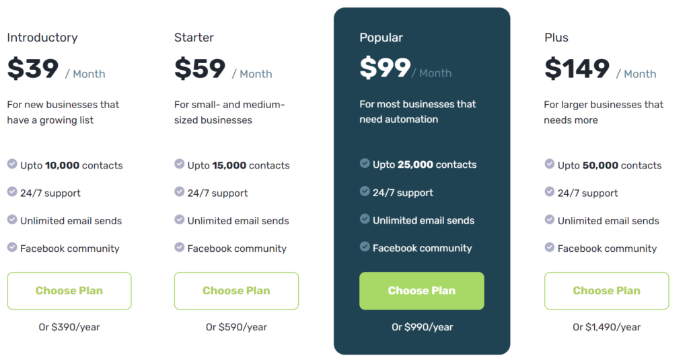Click the Or $1,490/year text

coord(606,327)
